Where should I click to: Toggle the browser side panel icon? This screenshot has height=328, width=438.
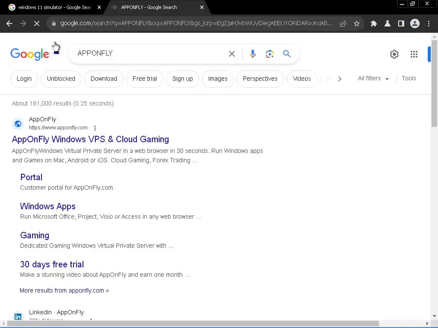tap(401, 24)
